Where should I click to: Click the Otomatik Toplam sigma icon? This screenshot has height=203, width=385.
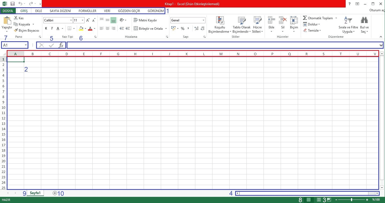click(x=305, y=18)
